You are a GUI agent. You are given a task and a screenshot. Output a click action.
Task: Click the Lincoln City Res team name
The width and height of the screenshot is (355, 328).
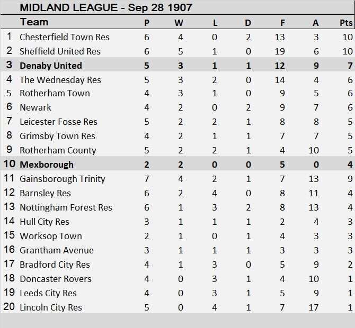click(x=51, y=307)
